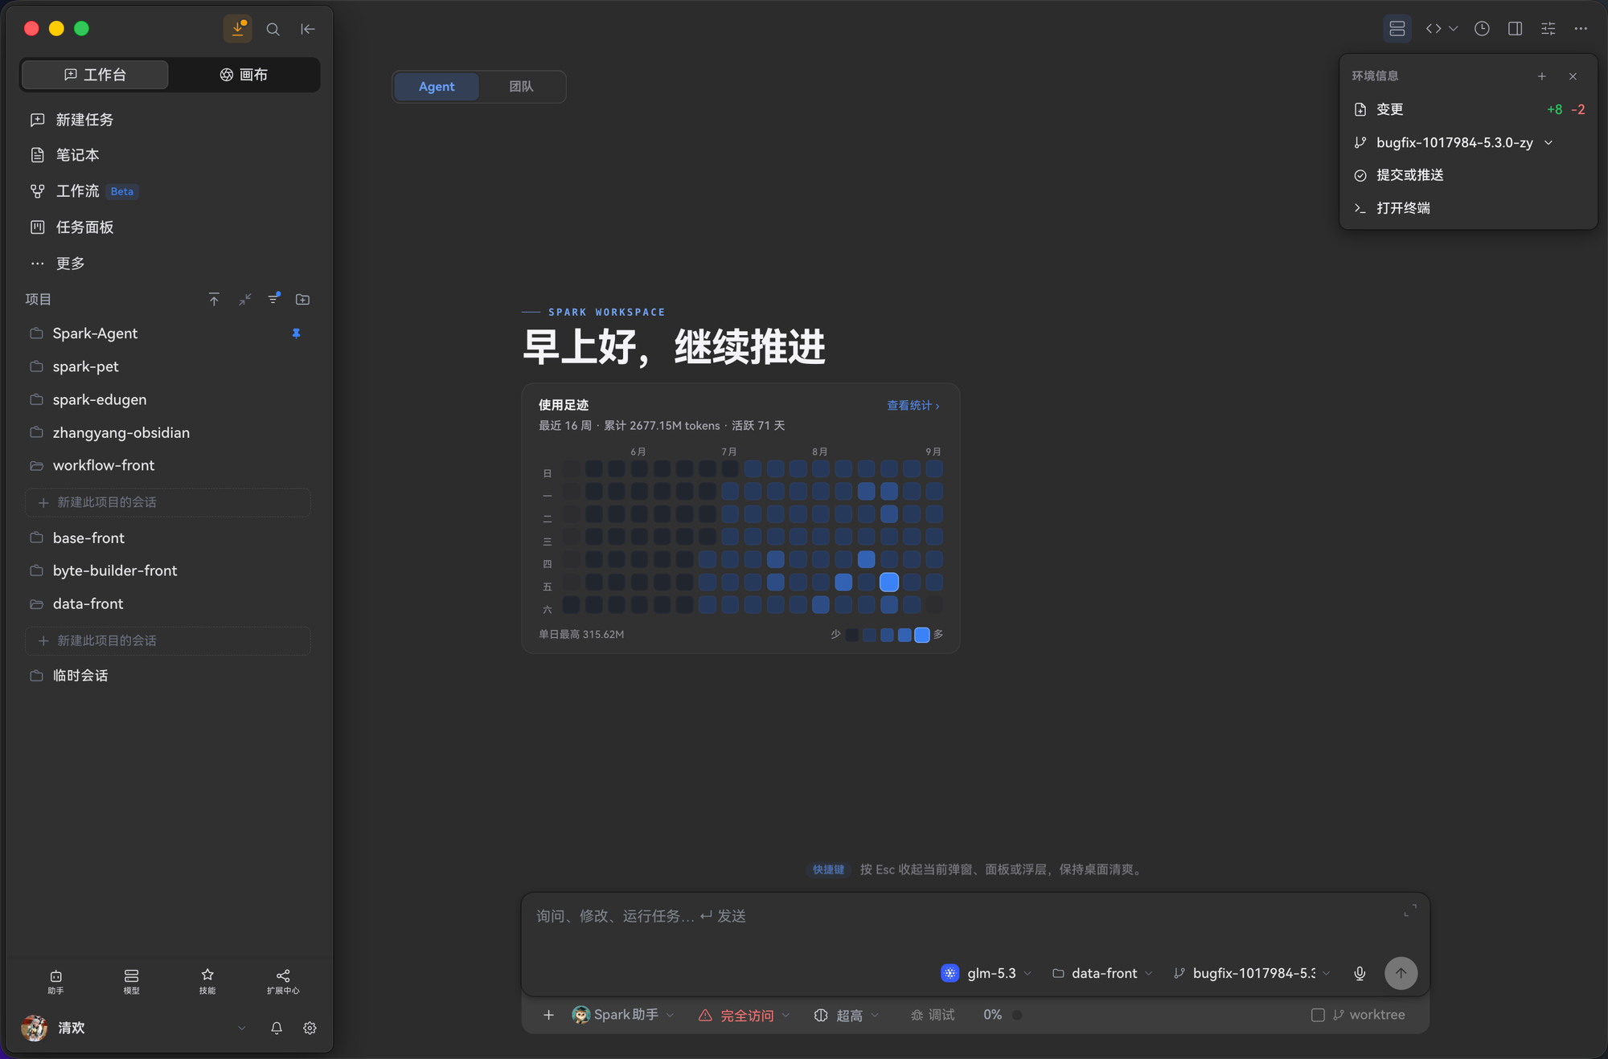Click 新建此项目的会话 under data-front

tap(167, 640)
